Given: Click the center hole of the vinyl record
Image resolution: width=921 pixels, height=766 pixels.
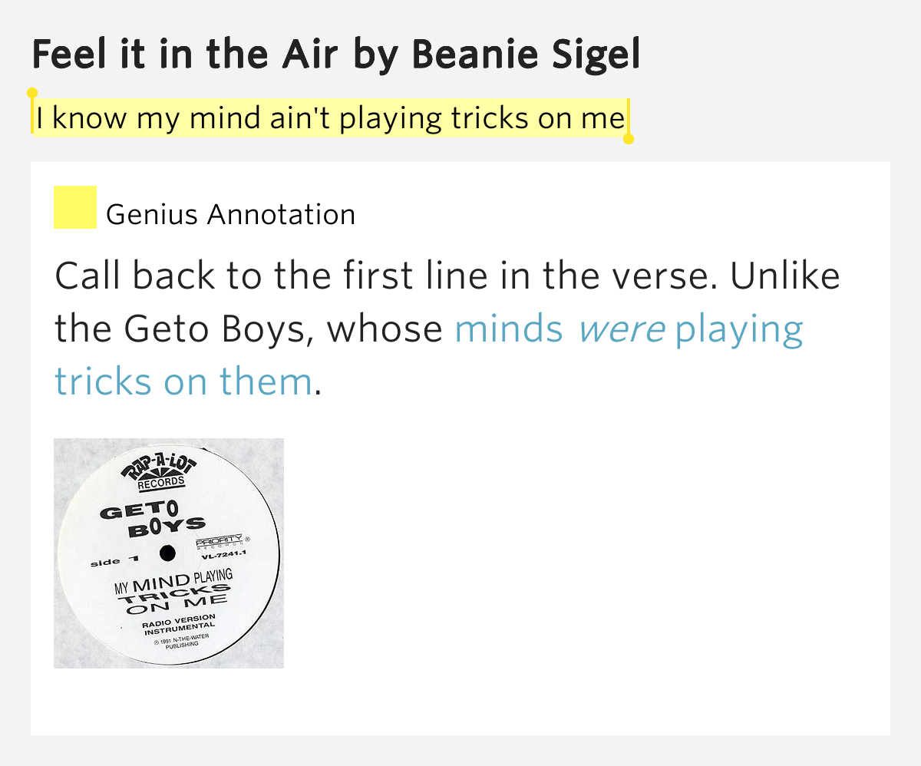Looking at the screenshot, I should tap(167, 553).
